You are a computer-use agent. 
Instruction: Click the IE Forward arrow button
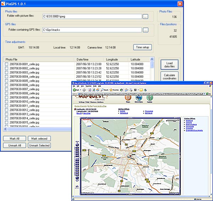[x=84, y=90]
